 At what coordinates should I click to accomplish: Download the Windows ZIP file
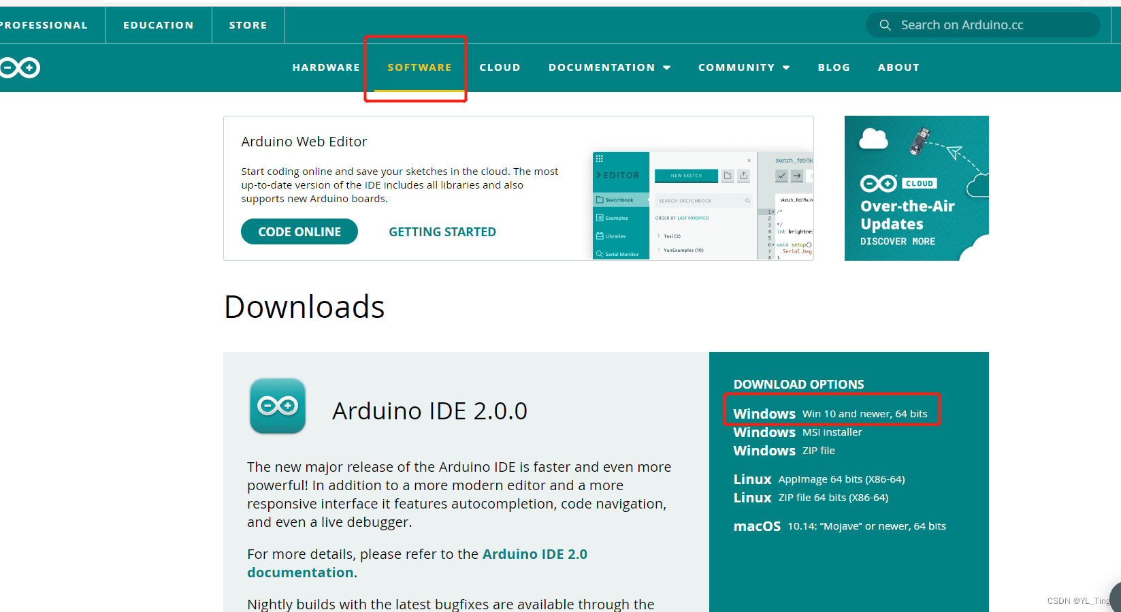pyautogui.click(x=784, y=451)
